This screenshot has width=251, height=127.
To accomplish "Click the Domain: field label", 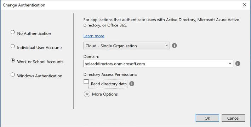I will coord(91,56).
